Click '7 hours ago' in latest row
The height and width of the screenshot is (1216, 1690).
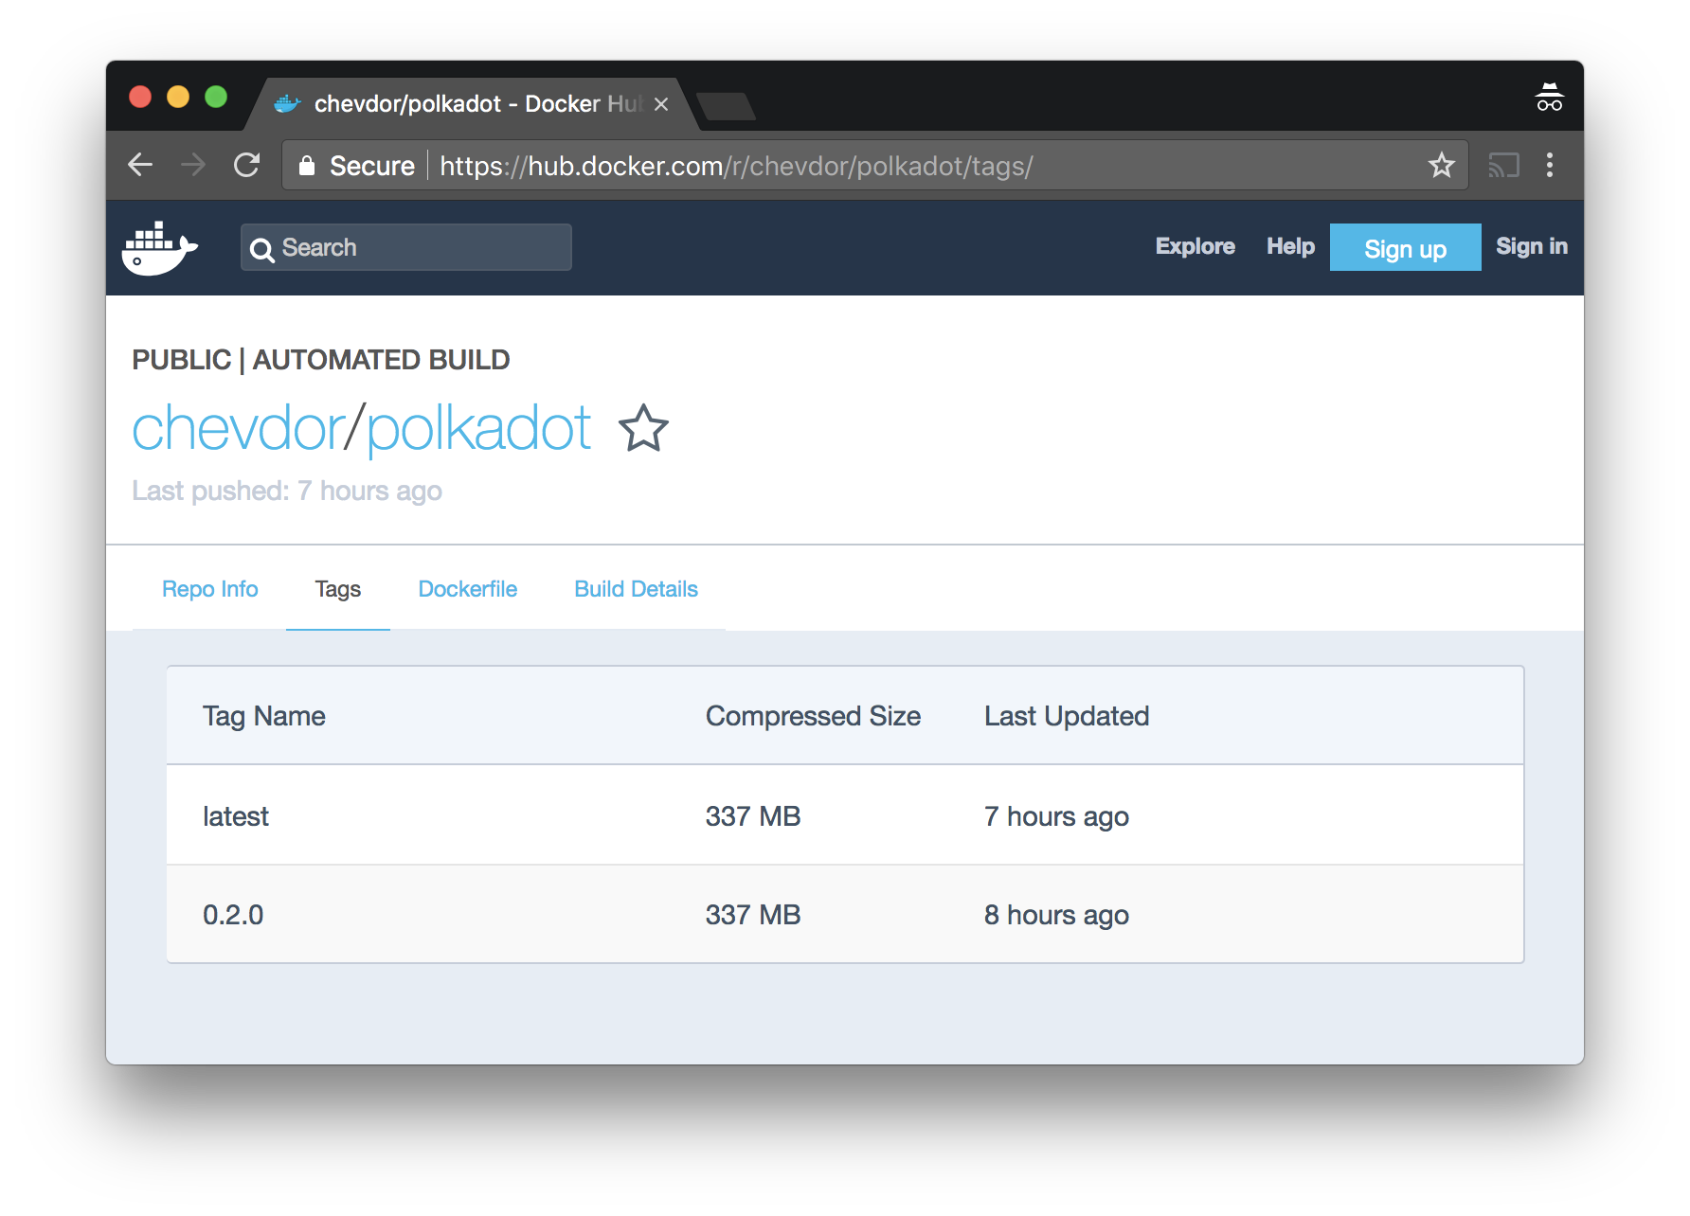(1056, 816)
